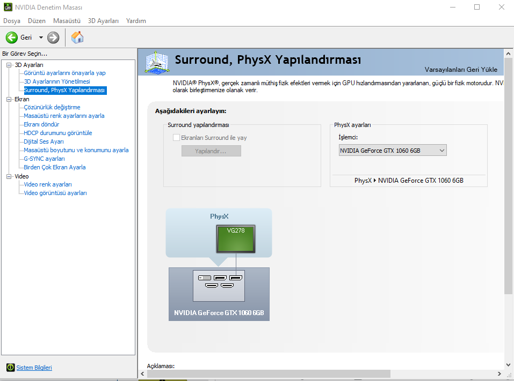Image resolution: width=514 pixels, height=381 pixels.
Task: Select HDCP durumunu görüntüle
Action: coord(58,133)
